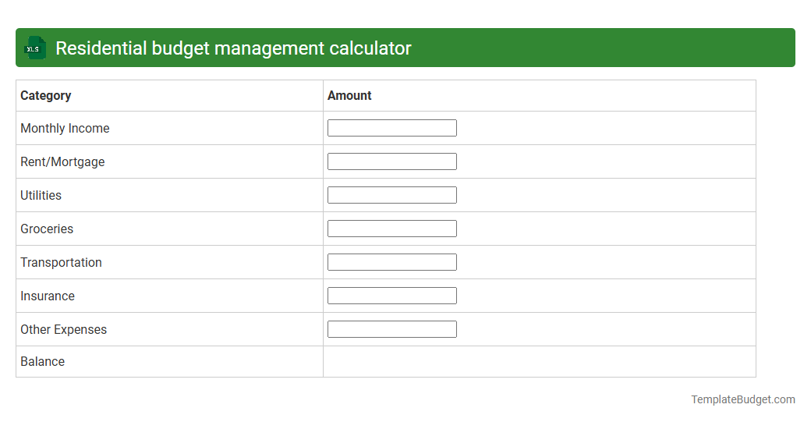Click the 'Balance' row label
Screen dimensions: 811x422
[42, 361]
